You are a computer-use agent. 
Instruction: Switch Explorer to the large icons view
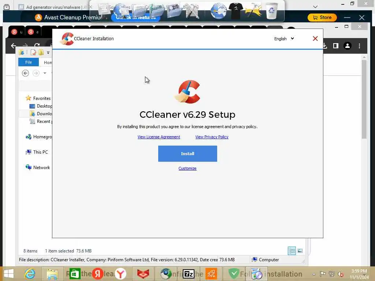[300, 251]
